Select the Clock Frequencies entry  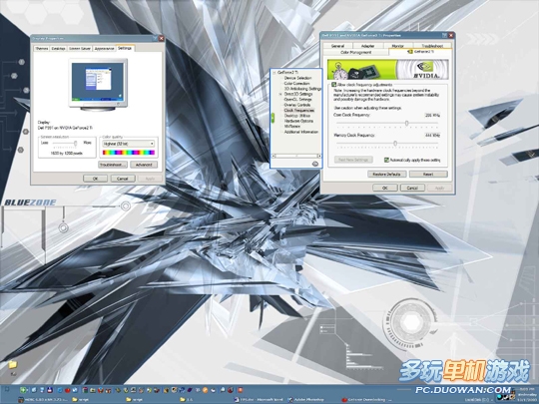point(299,111)
